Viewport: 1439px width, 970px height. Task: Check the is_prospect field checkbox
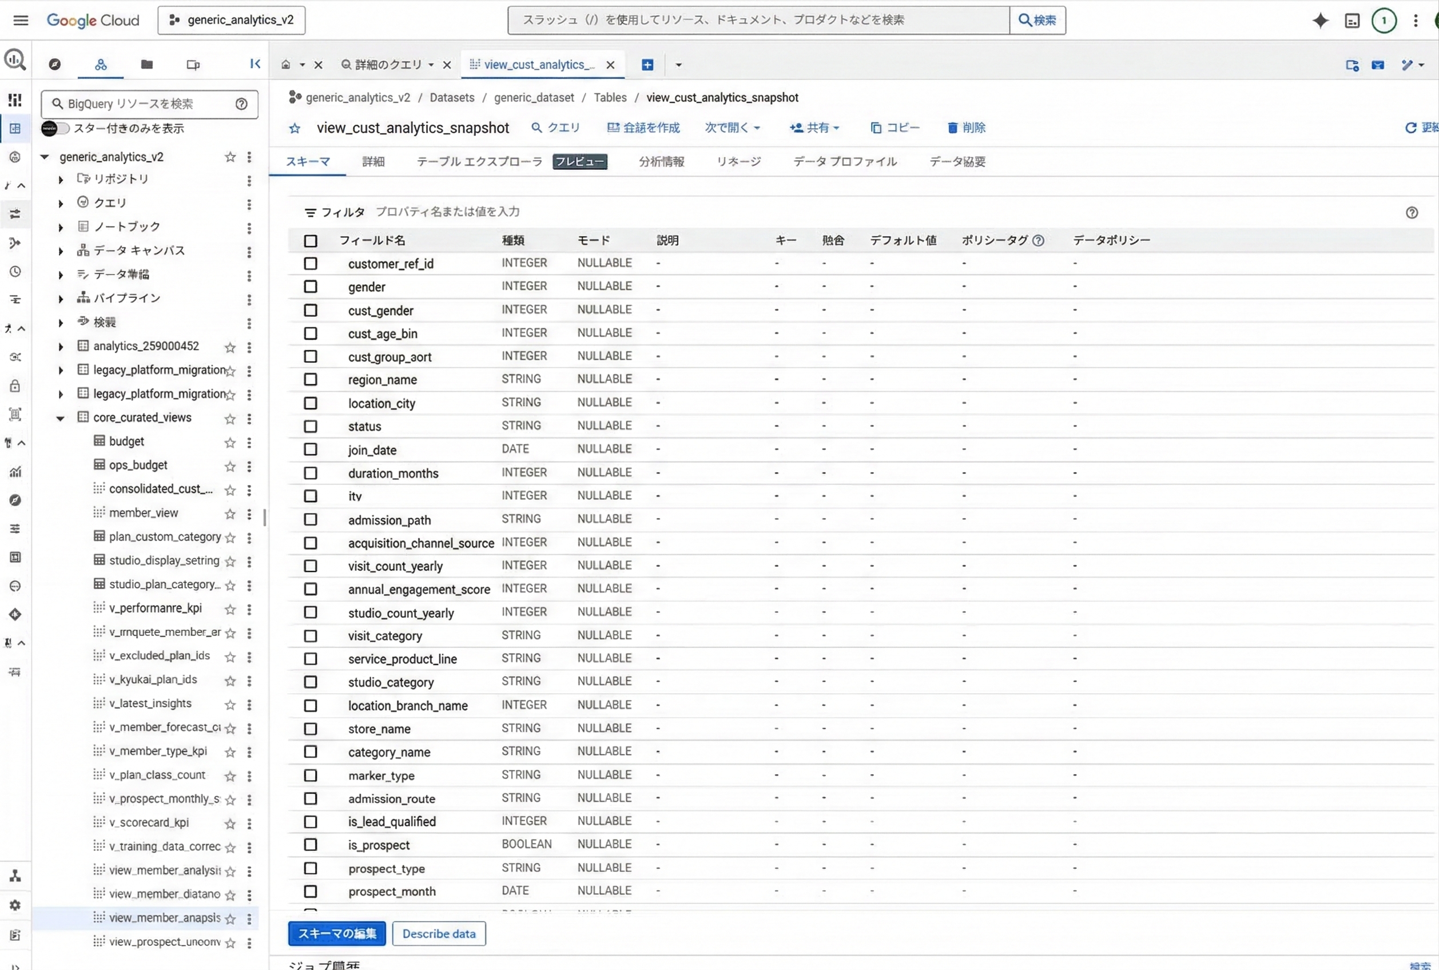pyautogui.click(x=311, y=845)
